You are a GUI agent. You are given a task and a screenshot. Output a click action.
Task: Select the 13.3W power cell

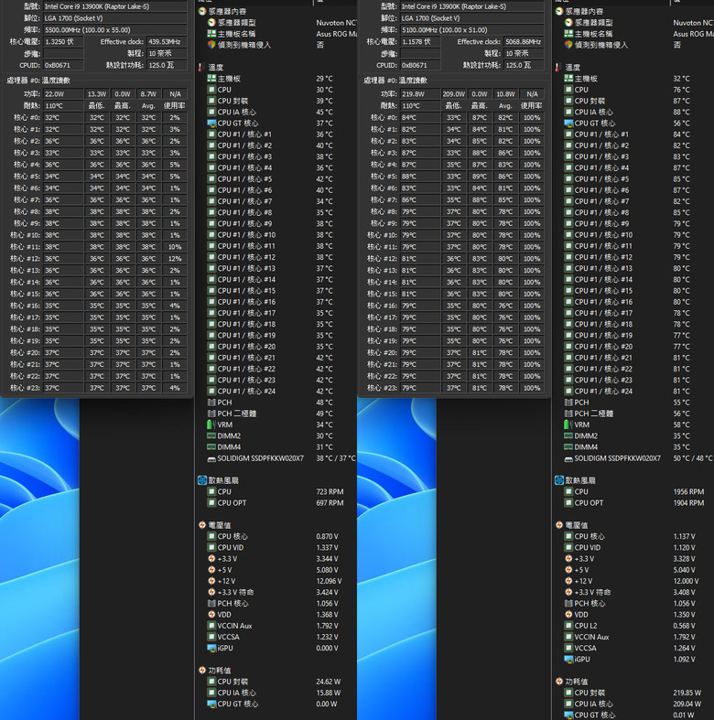[97, 94]
